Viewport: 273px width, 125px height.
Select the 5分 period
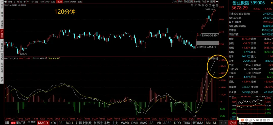click(x=36, y=2)
